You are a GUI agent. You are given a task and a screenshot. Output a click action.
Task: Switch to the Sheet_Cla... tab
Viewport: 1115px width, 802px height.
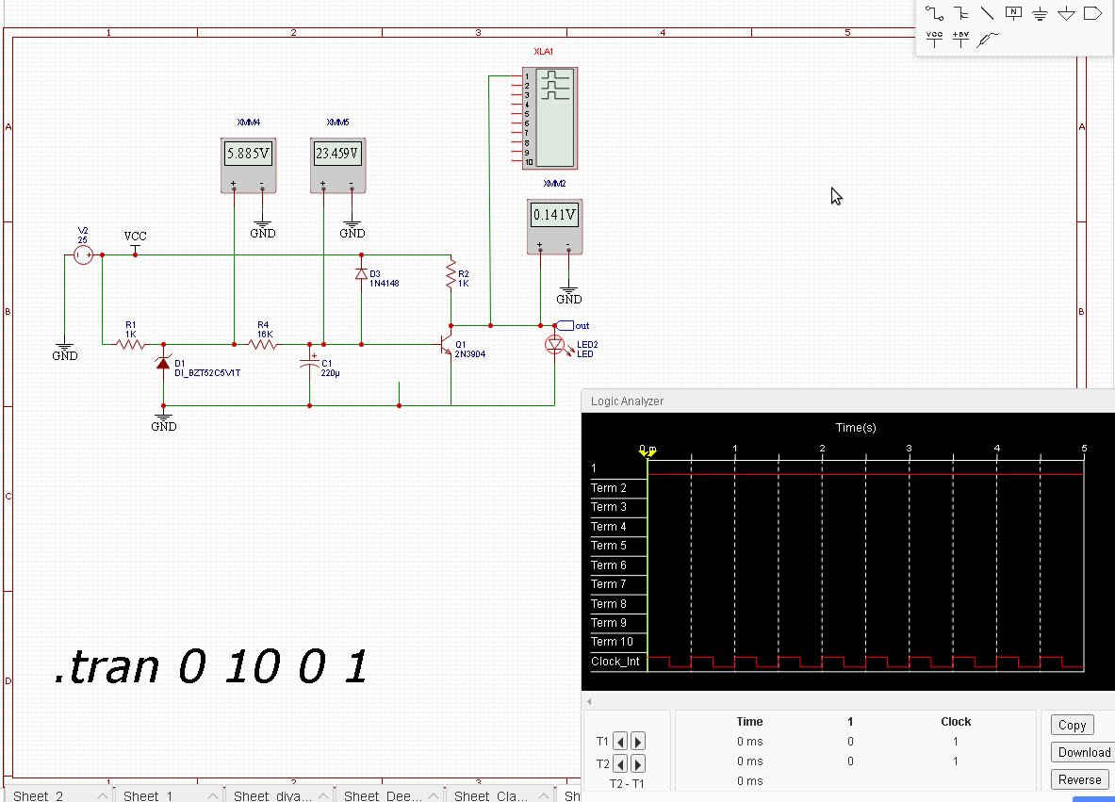pos(491,795)
